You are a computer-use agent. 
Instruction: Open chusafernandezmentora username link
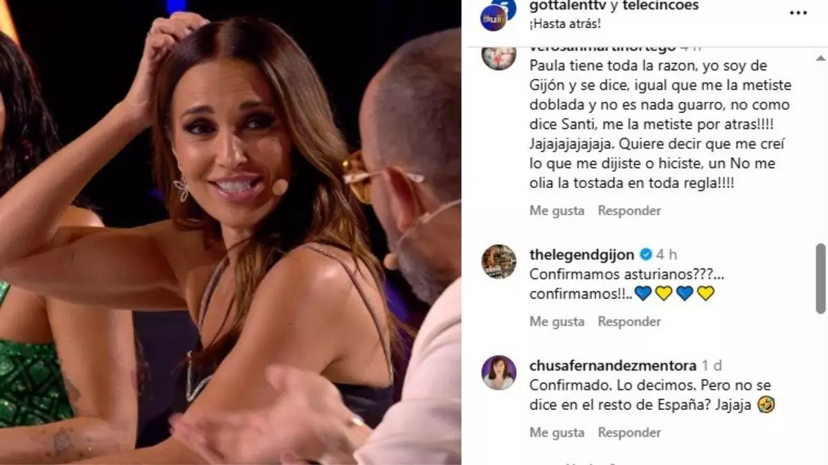pos(613,365)
